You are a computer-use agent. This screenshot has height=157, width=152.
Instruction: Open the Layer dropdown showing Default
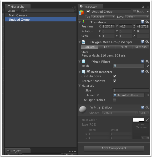click(137, 17)
